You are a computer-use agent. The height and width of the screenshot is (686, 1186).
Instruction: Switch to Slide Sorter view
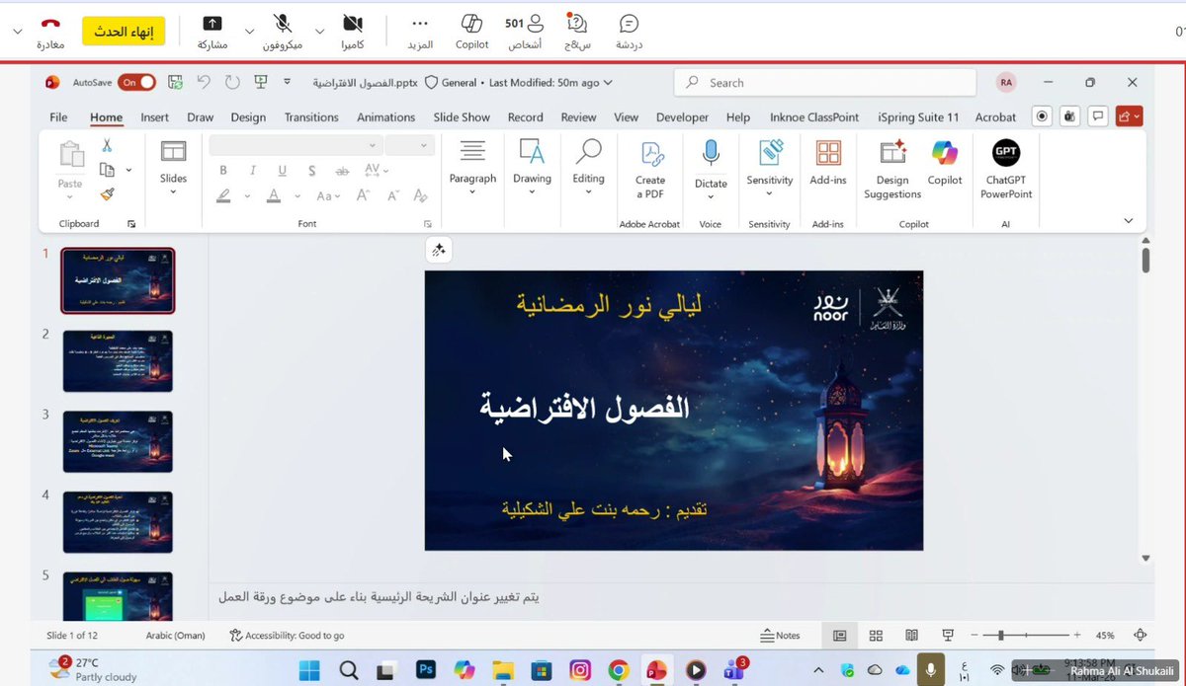[876, 636]
